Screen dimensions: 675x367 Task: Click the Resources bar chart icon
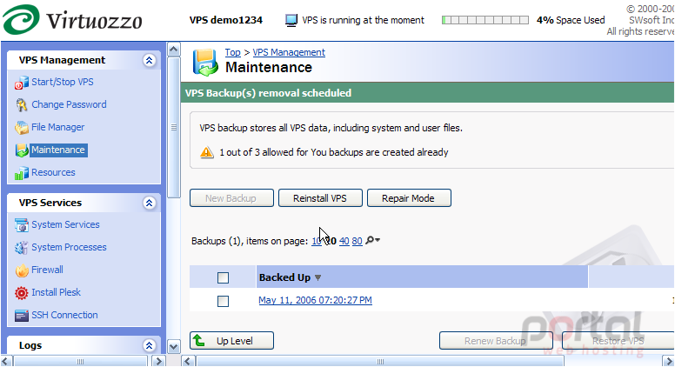tap(22, 173)
